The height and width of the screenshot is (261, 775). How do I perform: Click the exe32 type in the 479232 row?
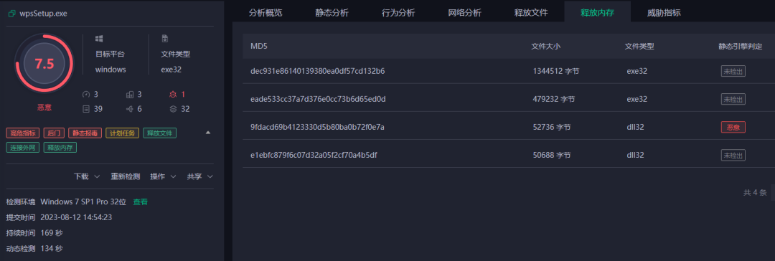tap(637, 100)
